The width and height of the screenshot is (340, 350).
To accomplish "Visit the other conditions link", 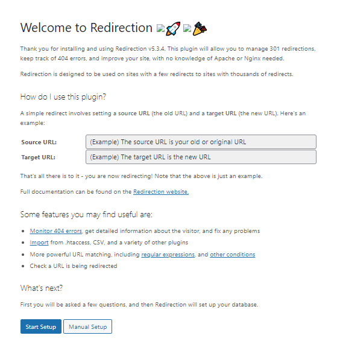I will 233,255.
